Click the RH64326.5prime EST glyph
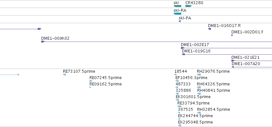Image resolution: width=272 pixels, height=127 pixels. click(199, 87)
